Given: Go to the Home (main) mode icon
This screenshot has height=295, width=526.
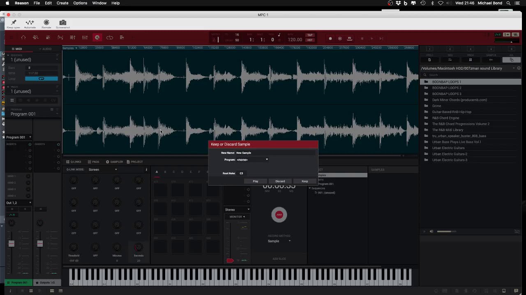Looking at the screenshot, I should [x=23, y=38].
